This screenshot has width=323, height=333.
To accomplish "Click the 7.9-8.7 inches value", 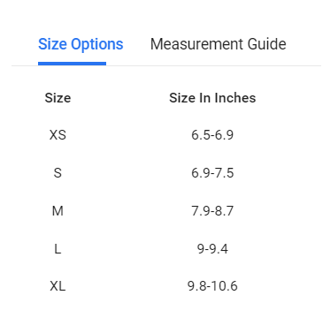I will pyautogui.click(x=212, y=211).
